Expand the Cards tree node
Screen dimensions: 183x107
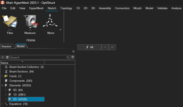coord(2,76)
